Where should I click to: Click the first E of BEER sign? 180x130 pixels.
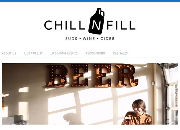[79, 75]
